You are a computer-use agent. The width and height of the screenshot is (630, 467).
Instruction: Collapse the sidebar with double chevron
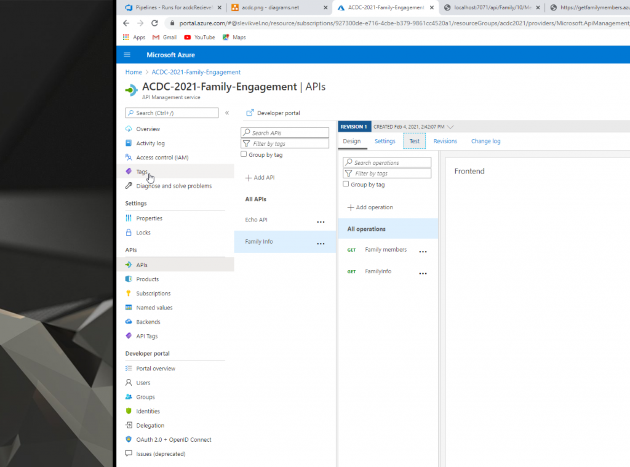227,113
